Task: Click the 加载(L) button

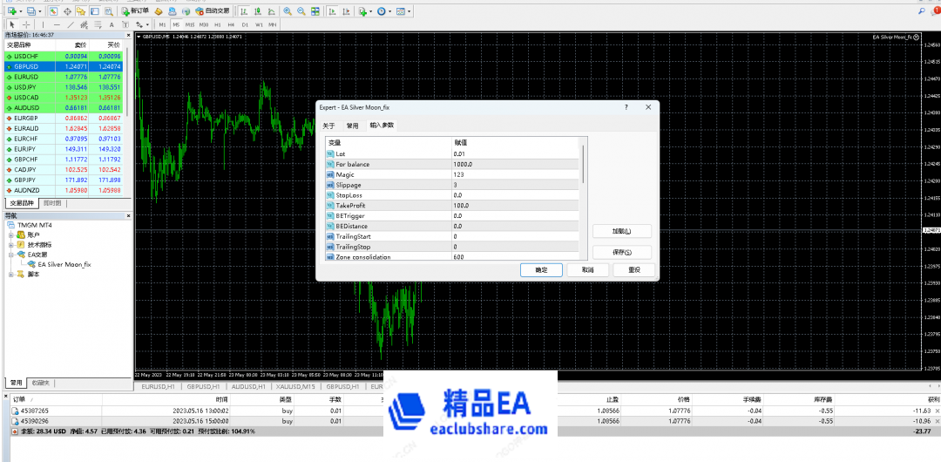Action: coord(620,232)
